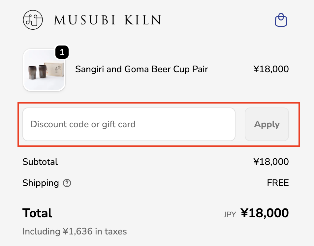Open the Shipping help question mark icon
This screenshot has width=314, height=246.
[67, 183]
